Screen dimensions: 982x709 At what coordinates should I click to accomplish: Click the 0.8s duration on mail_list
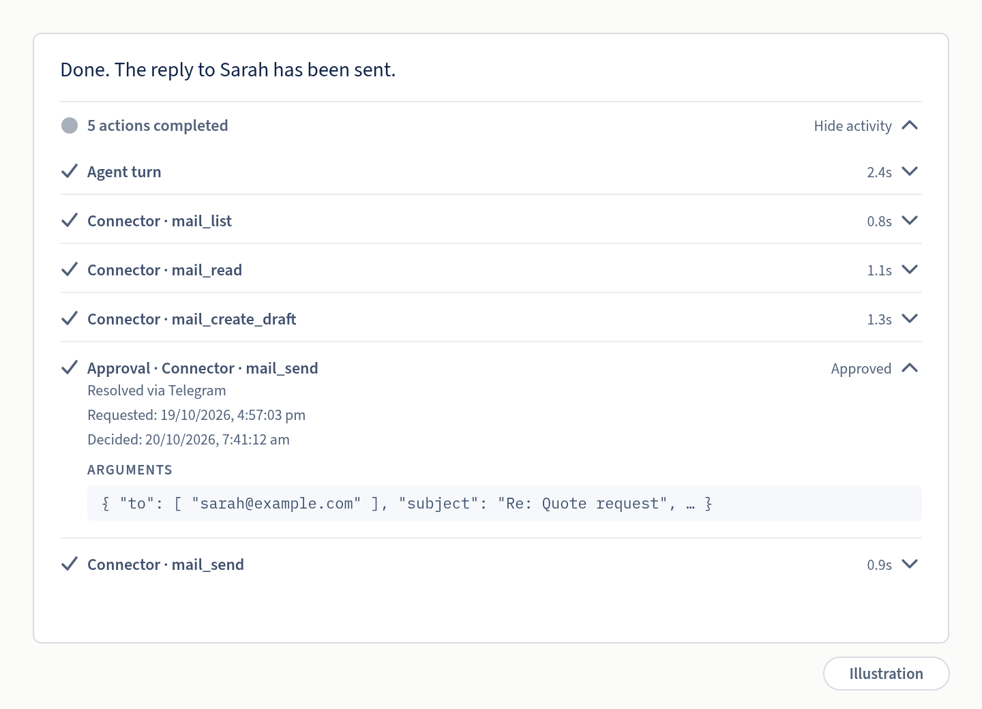point(879,222)
